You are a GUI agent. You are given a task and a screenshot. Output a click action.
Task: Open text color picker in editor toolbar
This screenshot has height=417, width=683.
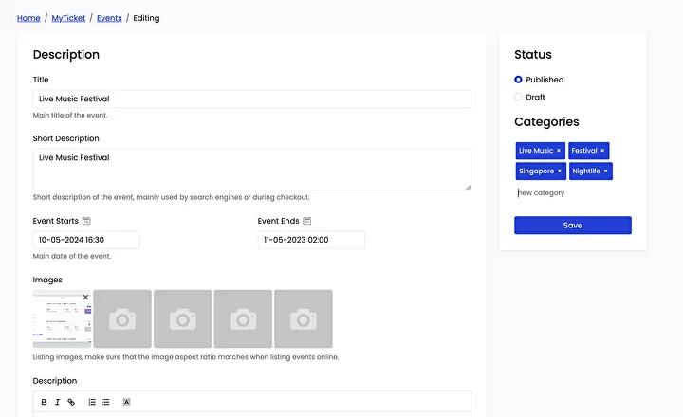point(127,402)
